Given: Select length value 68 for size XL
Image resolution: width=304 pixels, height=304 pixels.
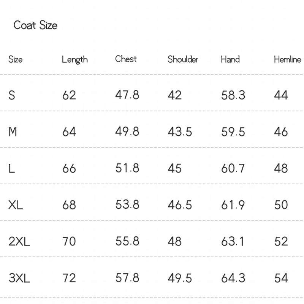Looking at the screenshot, I should click(x=69, y=205).
